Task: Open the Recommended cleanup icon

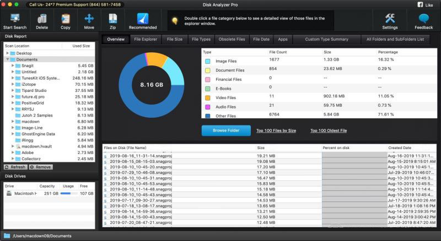Action: [143, 19]
